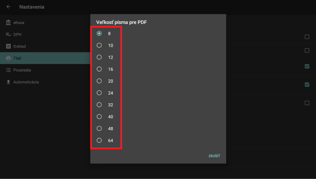Click the Doklad receipt icon
This screenshot has width=316, height=179.
tap(8, 46)
